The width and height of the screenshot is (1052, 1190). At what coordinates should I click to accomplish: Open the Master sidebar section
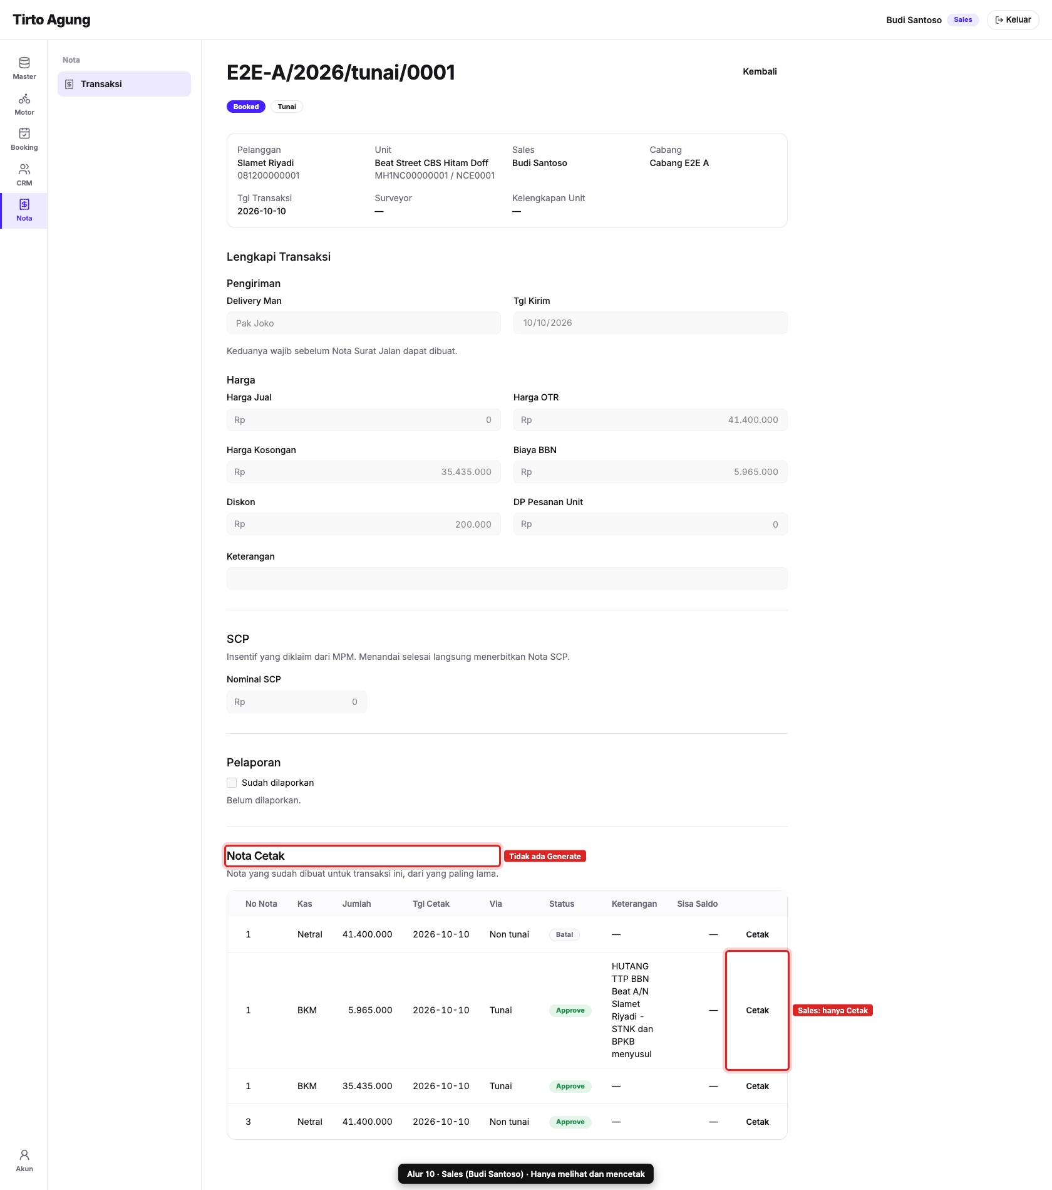click(24, 68)
